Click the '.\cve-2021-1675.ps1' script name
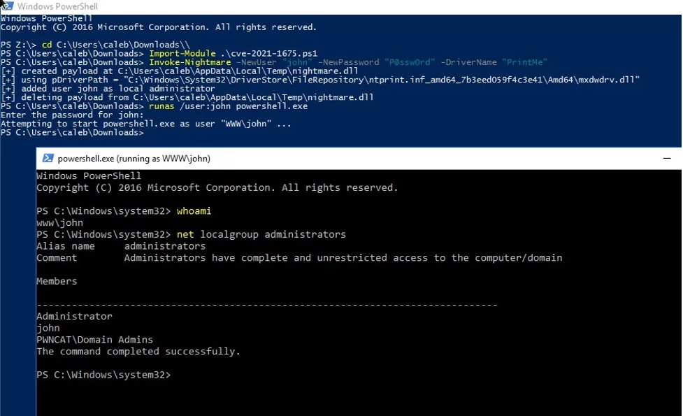Viewport: 683px width, 416px height. click(268, 54)
